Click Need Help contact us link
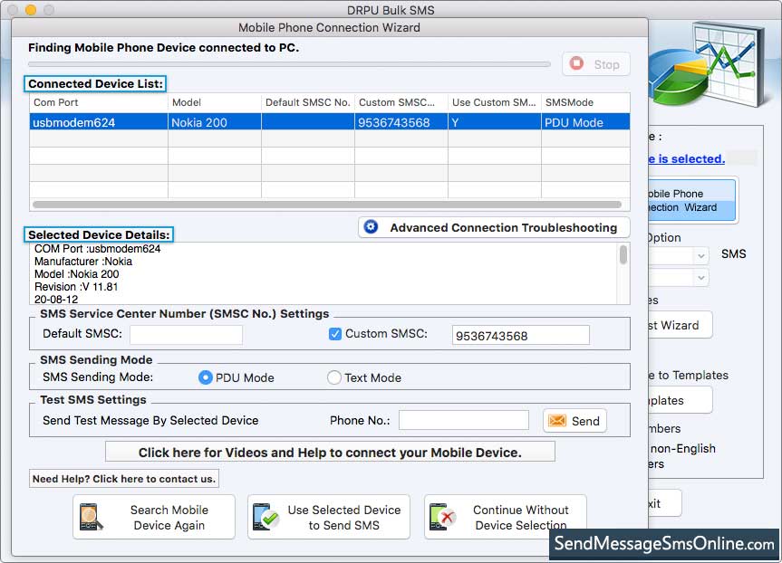 [123, 479]
